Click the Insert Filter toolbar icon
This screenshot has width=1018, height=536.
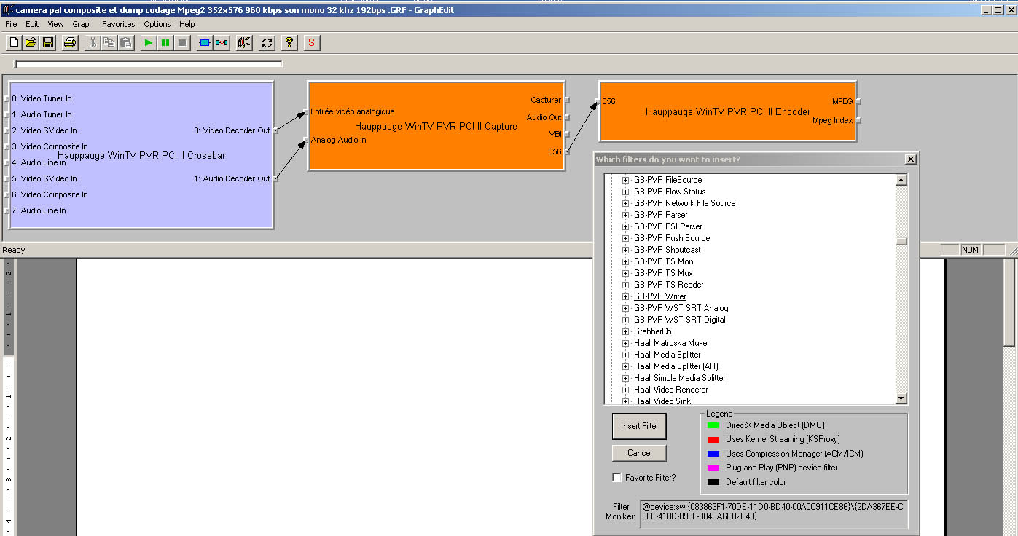coord(205,43)
